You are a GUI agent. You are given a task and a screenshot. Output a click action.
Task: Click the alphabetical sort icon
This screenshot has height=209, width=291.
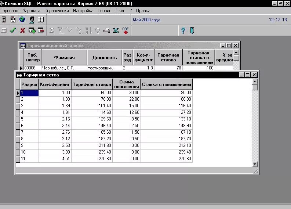[88, 30]
